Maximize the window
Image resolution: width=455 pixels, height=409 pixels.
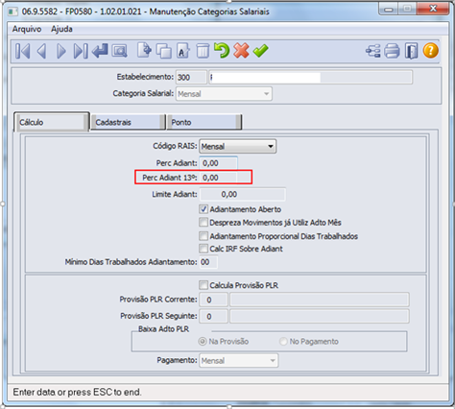click(x=407, y=9)
